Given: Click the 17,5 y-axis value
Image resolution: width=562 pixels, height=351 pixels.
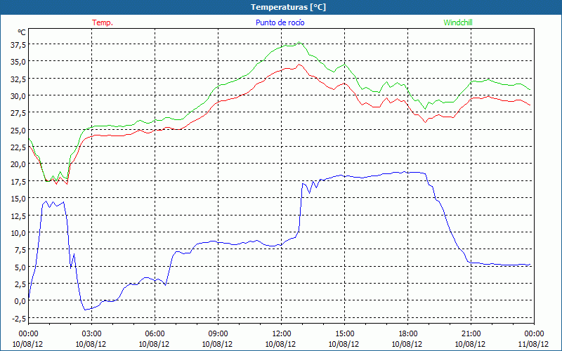Looking at the screenshot, I should pyautogui.click(x=19, y=181).
